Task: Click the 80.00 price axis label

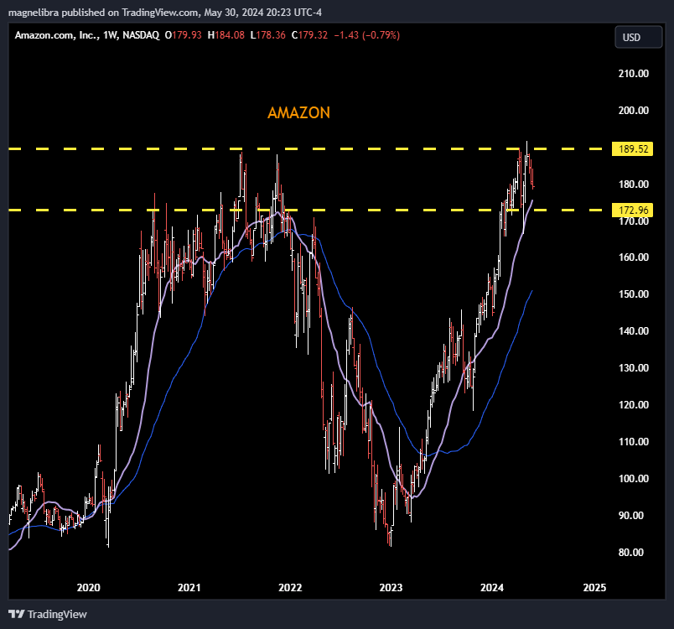Action: tap(631, 553)
